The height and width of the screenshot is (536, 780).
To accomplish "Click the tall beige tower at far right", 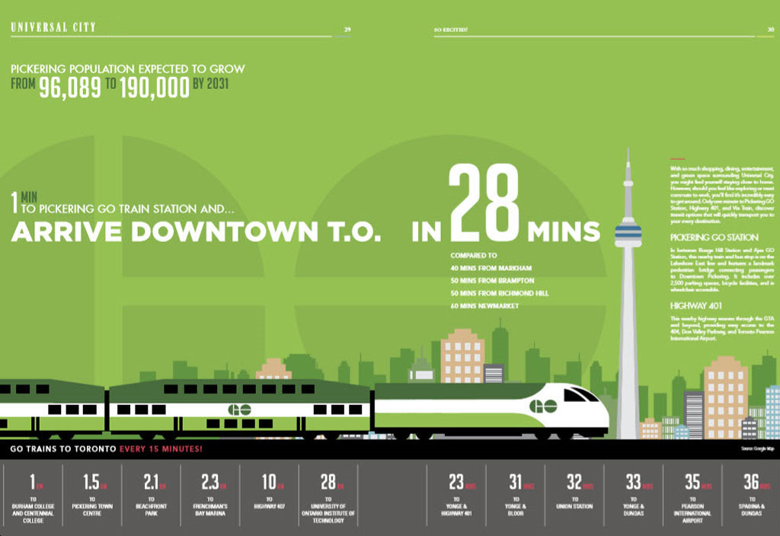I will click(x=724, y=396).
